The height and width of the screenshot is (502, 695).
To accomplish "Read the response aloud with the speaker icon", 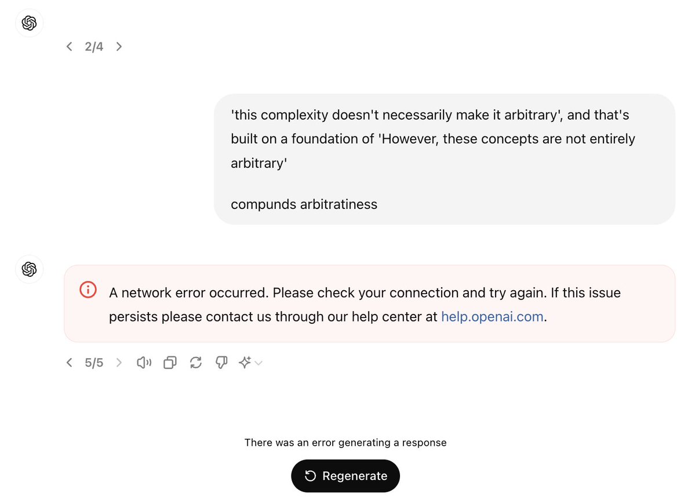I will pos(144,363).
